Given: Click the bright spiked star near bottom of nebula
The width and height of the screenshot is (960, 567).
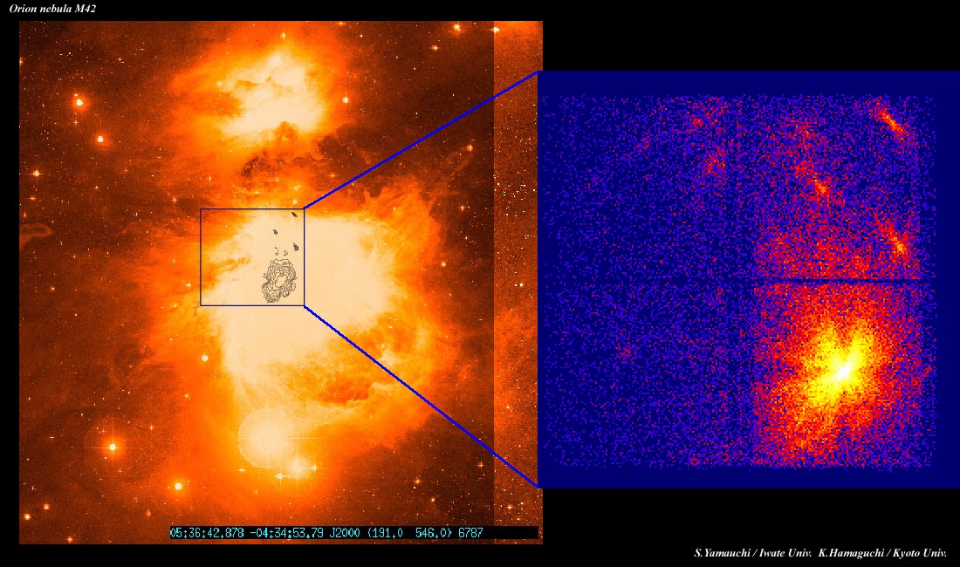Looking at the screenshot, I should (297, 468).
